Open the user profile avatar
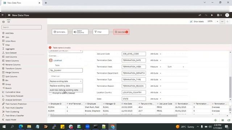The image size is (232, 130). click(x=227, y=15)
